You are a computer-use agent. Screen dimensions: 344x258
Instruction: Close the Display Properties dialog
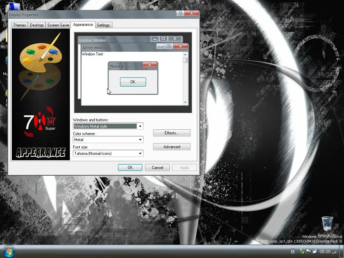191,13
